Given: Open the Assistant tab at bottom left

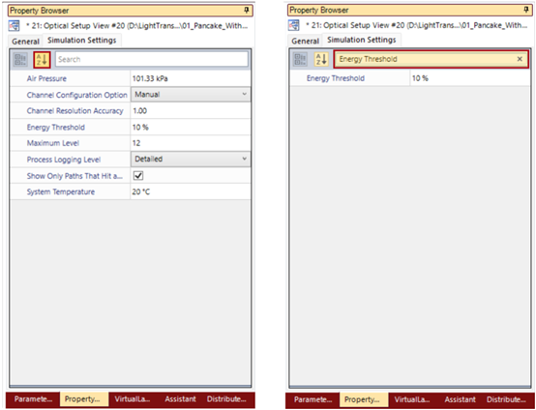Looking at the screenshot, I should tap(180, 399).
